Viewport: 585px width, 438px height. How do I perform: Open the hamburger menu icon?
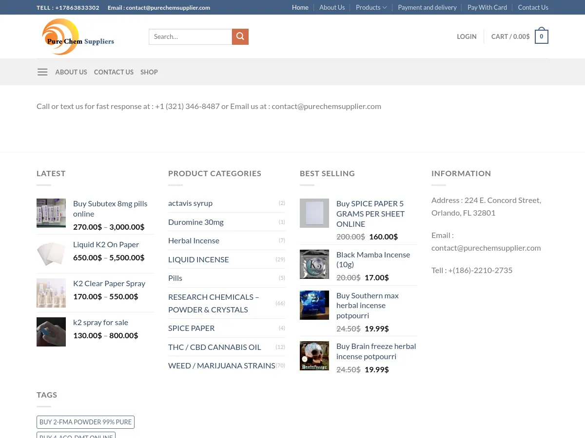pos(42,72)
